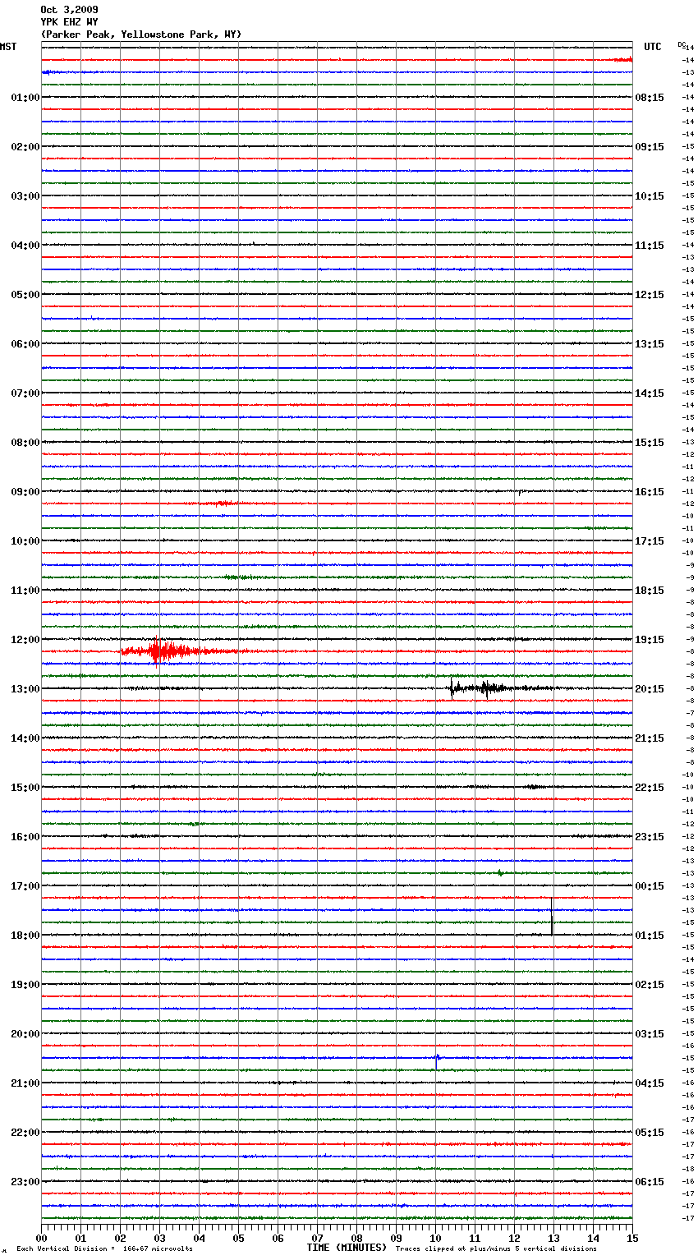
Task: Click the Traces clipped at plus/minus footnote
Action: [x=496, y=1249]
